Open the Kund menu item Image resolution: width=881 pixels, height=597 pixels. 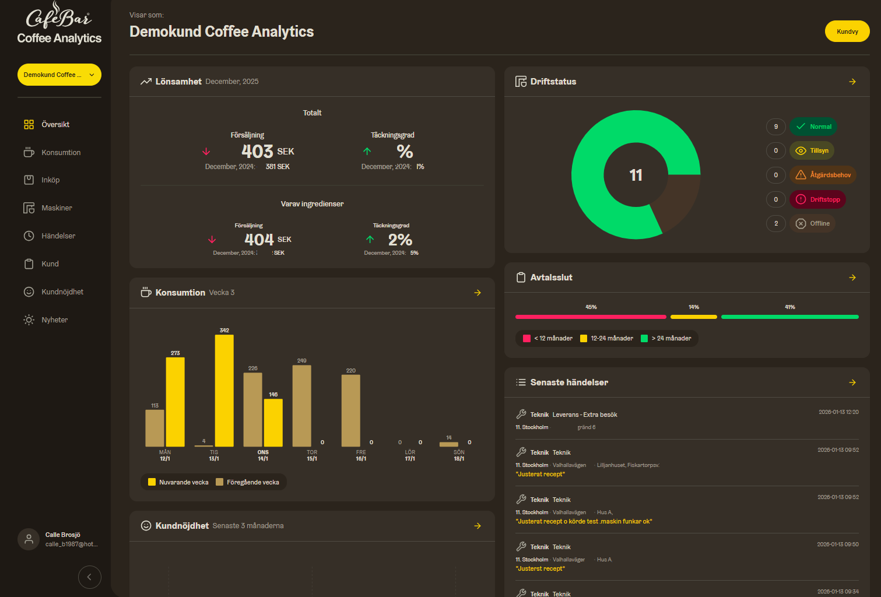50,264
